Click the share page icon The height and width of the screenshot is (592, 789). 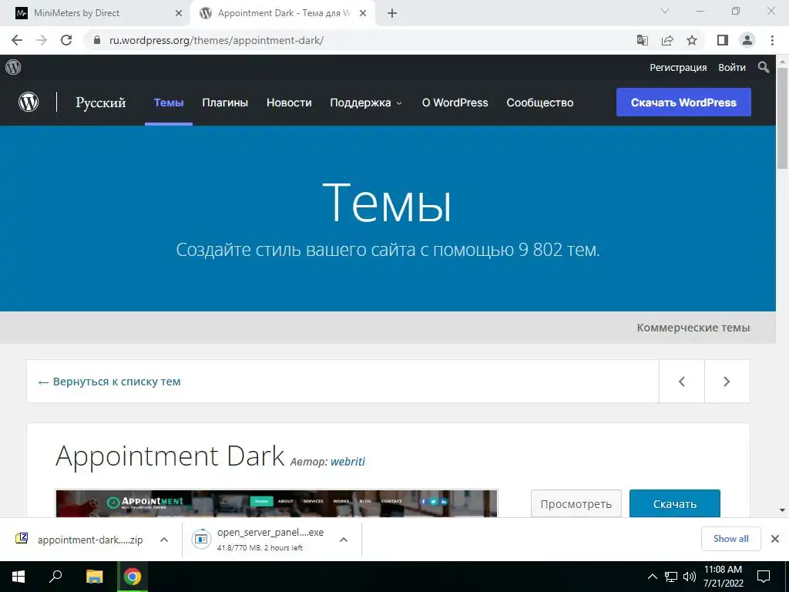(x=667, y=40)
